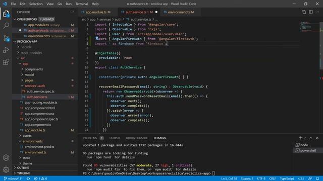Maximize the terminal panel

click(311, 138)
